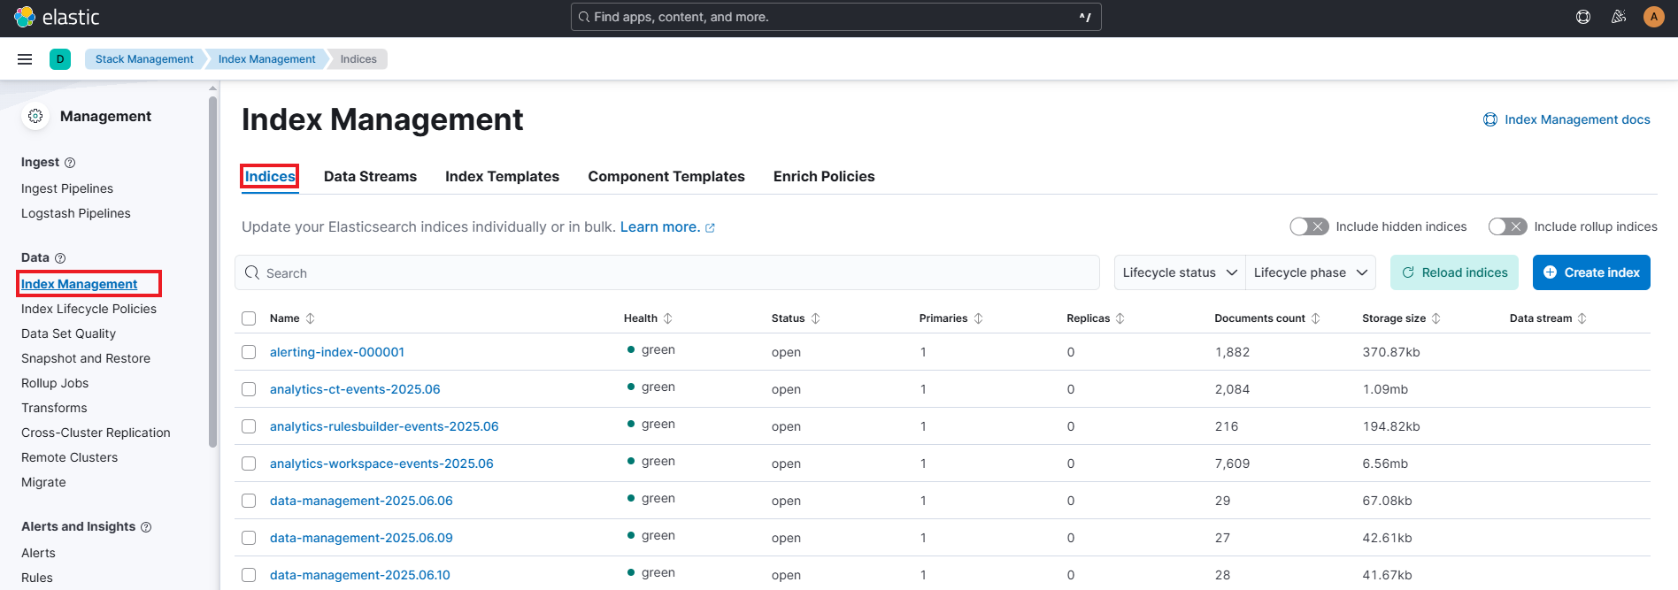Open Snapshot and Restore in sidebar
Viewport: 1678px width, 590px height.
coord(86,358)
